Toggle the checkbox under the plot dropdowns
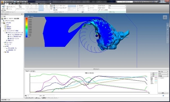Image resolution: width=170 pixels, height=102 pixels. click(x=159, y=78)
